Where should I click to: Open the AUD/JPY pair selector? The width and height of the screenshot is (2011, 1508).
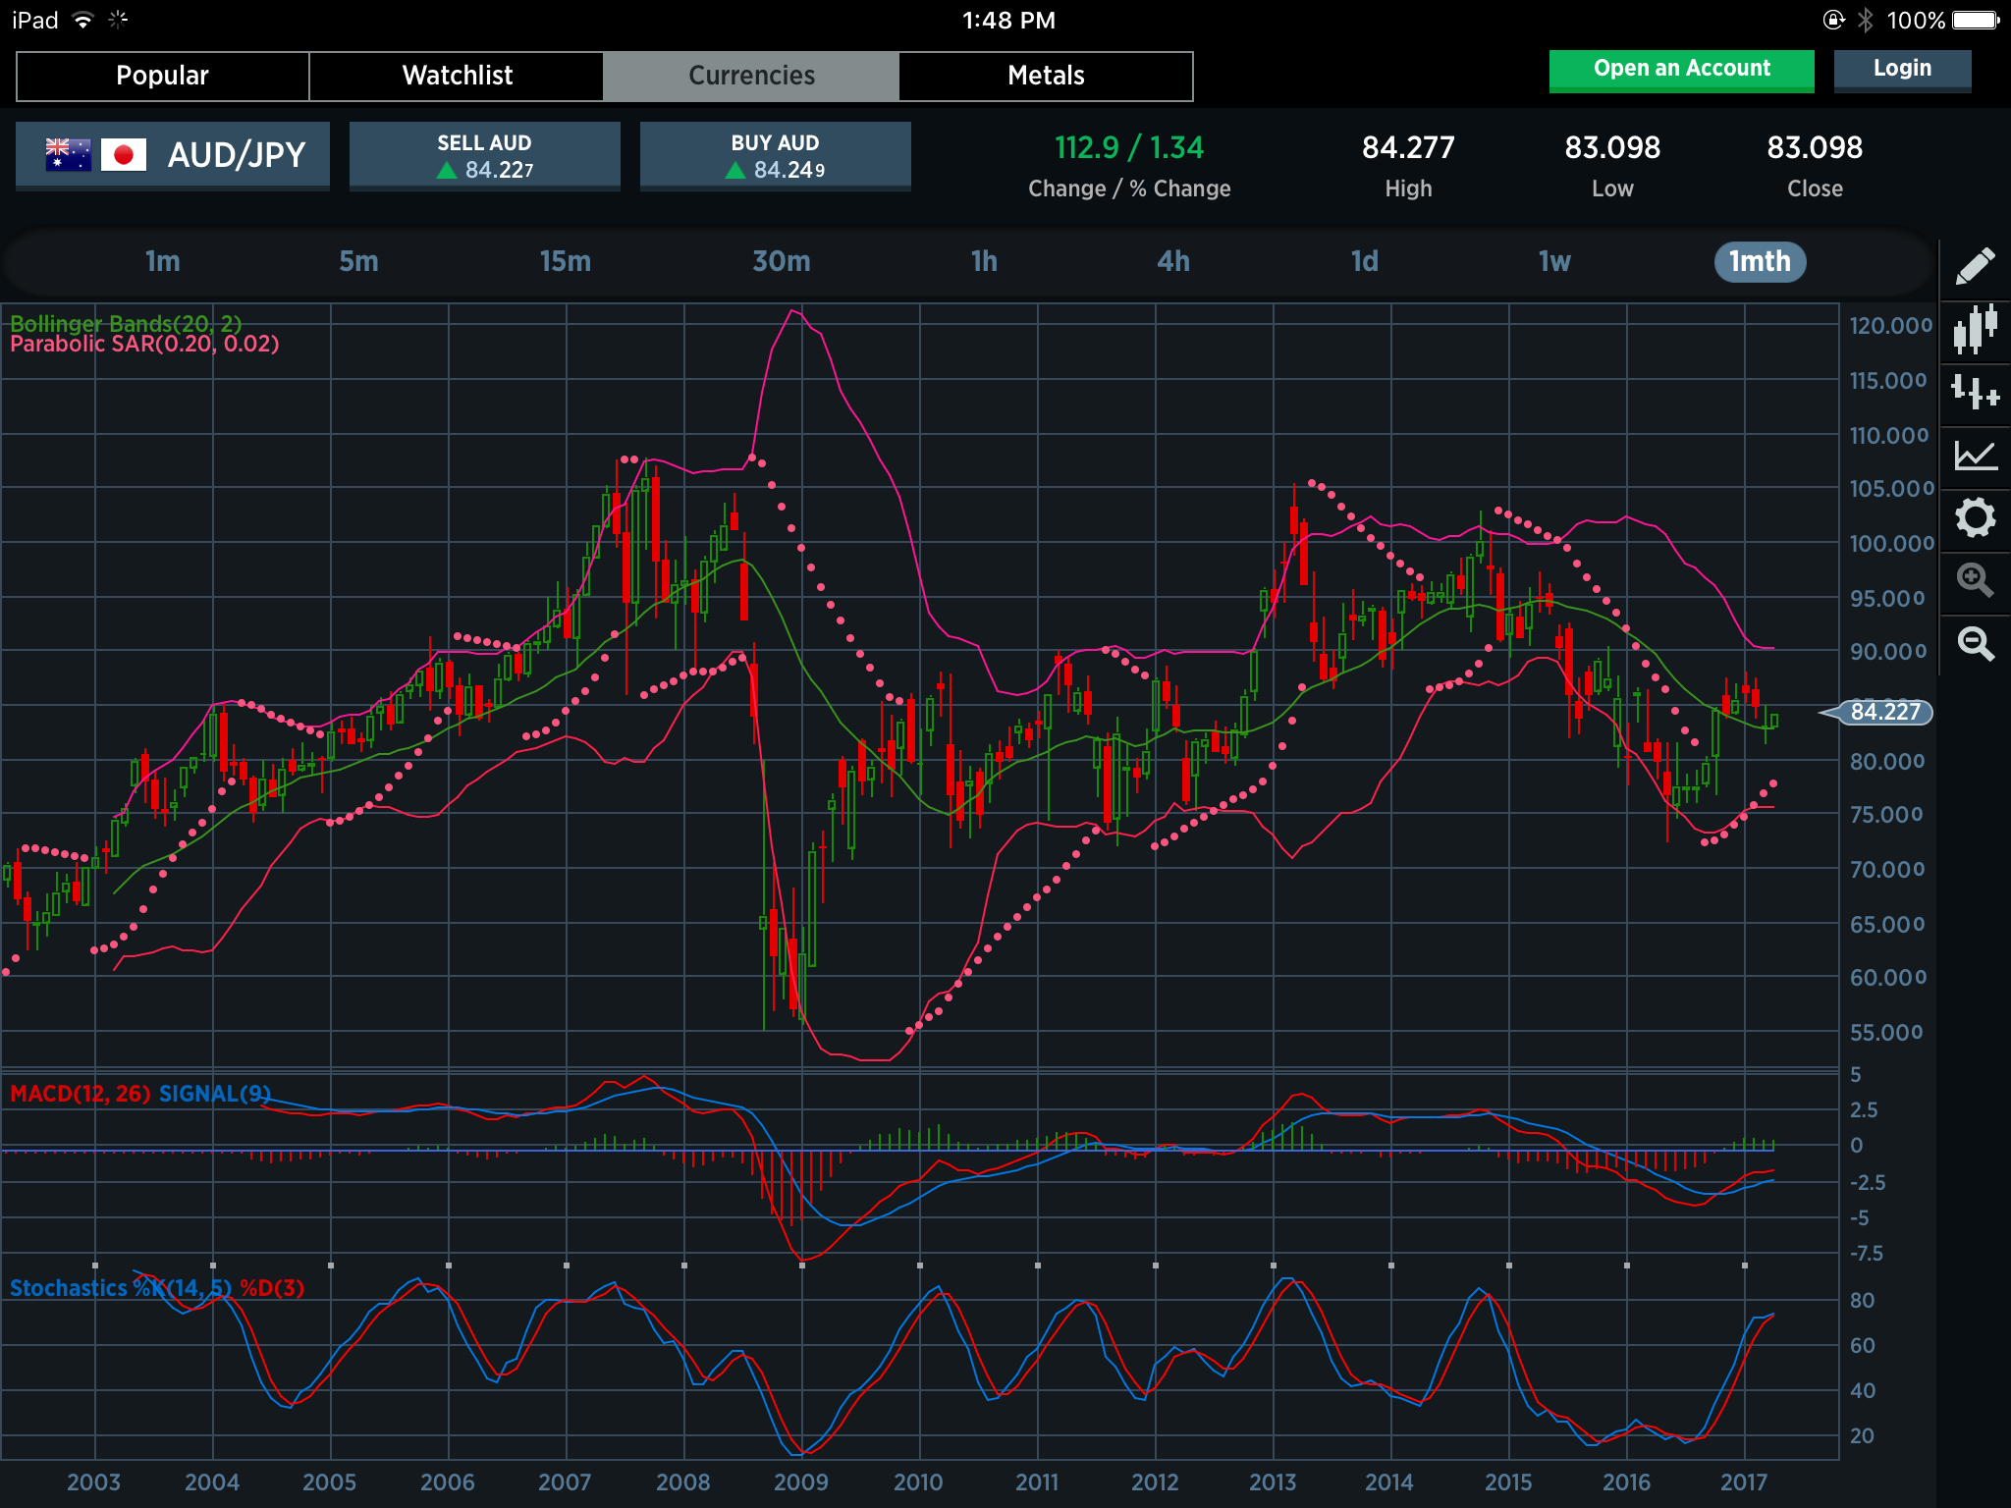(173, 155)
